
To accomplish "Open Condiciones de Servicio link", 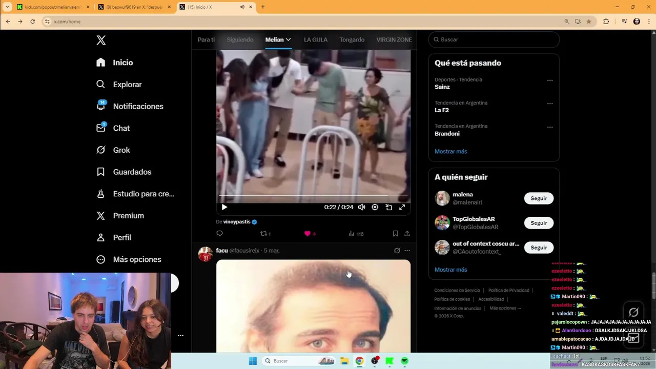I will 457,291.
